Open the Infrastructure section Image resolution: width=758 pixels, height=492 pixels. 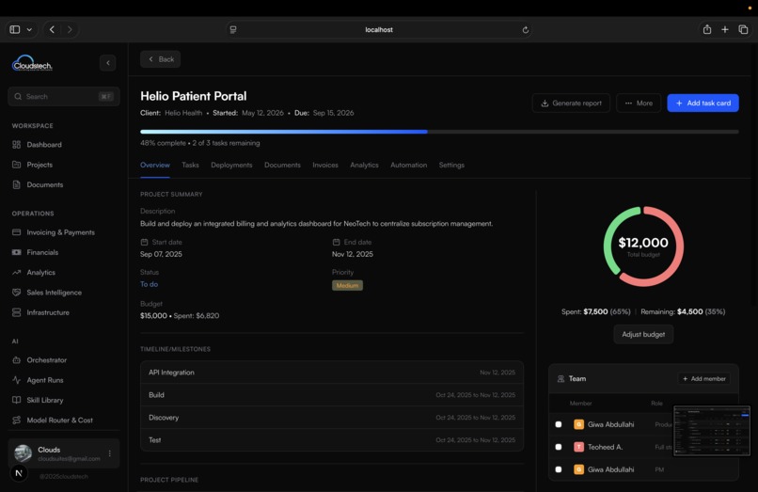40,312
